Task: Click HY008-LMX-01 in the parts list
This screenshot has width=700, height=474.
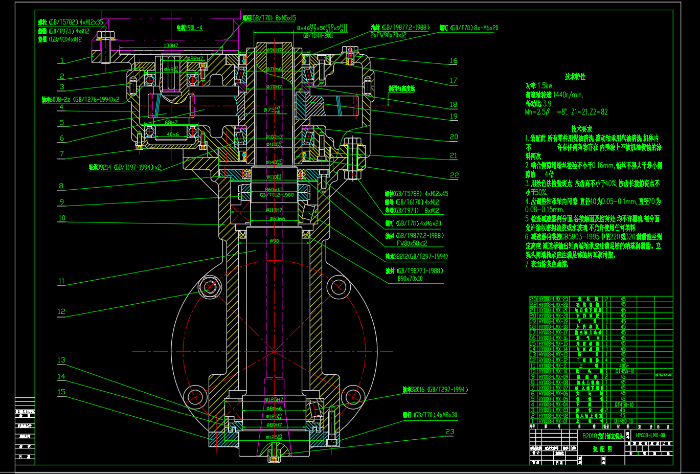Action: (x=553, y=421)
